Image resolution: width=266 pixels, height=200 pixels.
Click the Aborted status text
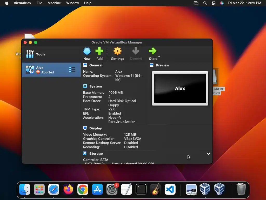pyautogui.click(x=48, y=72)
